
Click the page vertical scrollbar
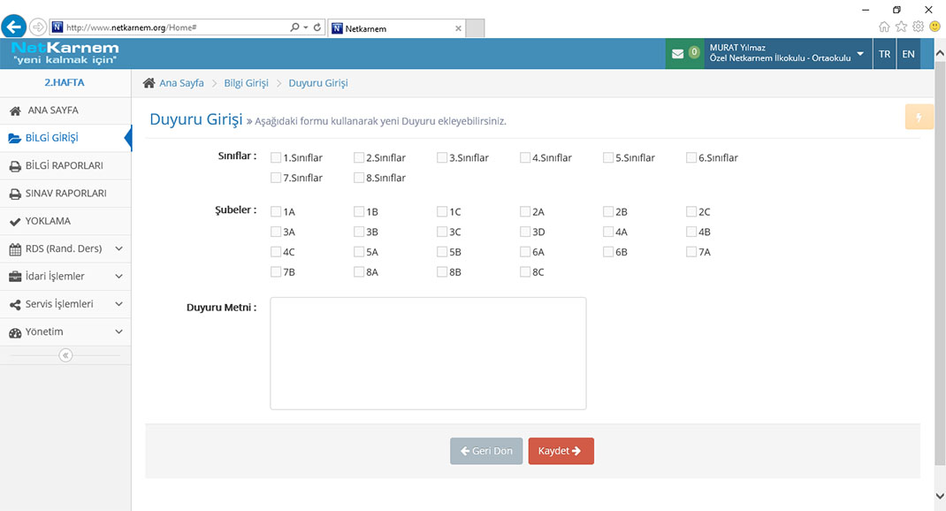(x=939, y=265)
